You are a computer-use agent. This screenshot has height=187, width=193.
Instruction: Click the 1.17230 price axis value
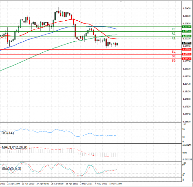pyautogui.click(x=187, y=114)
